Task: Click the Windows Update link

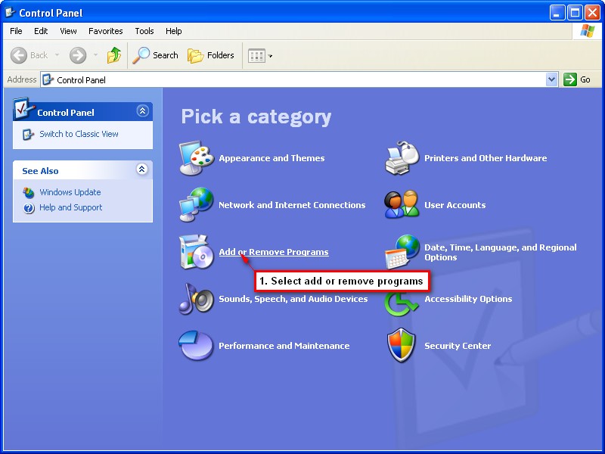Action: coord(70,192)
